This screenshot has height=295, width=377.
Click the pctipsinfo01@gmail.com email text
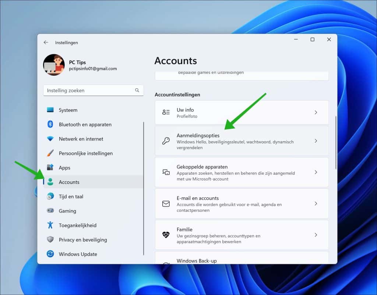click(x=93, y=68)
